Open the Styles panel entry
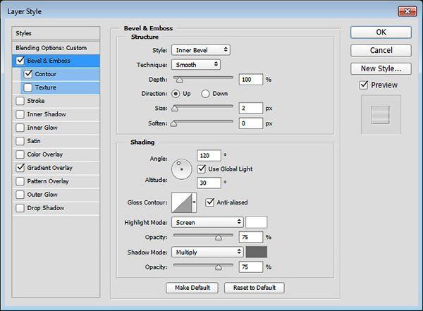The height and width of the screenshot is (311, 423). [x=56, y=33]
